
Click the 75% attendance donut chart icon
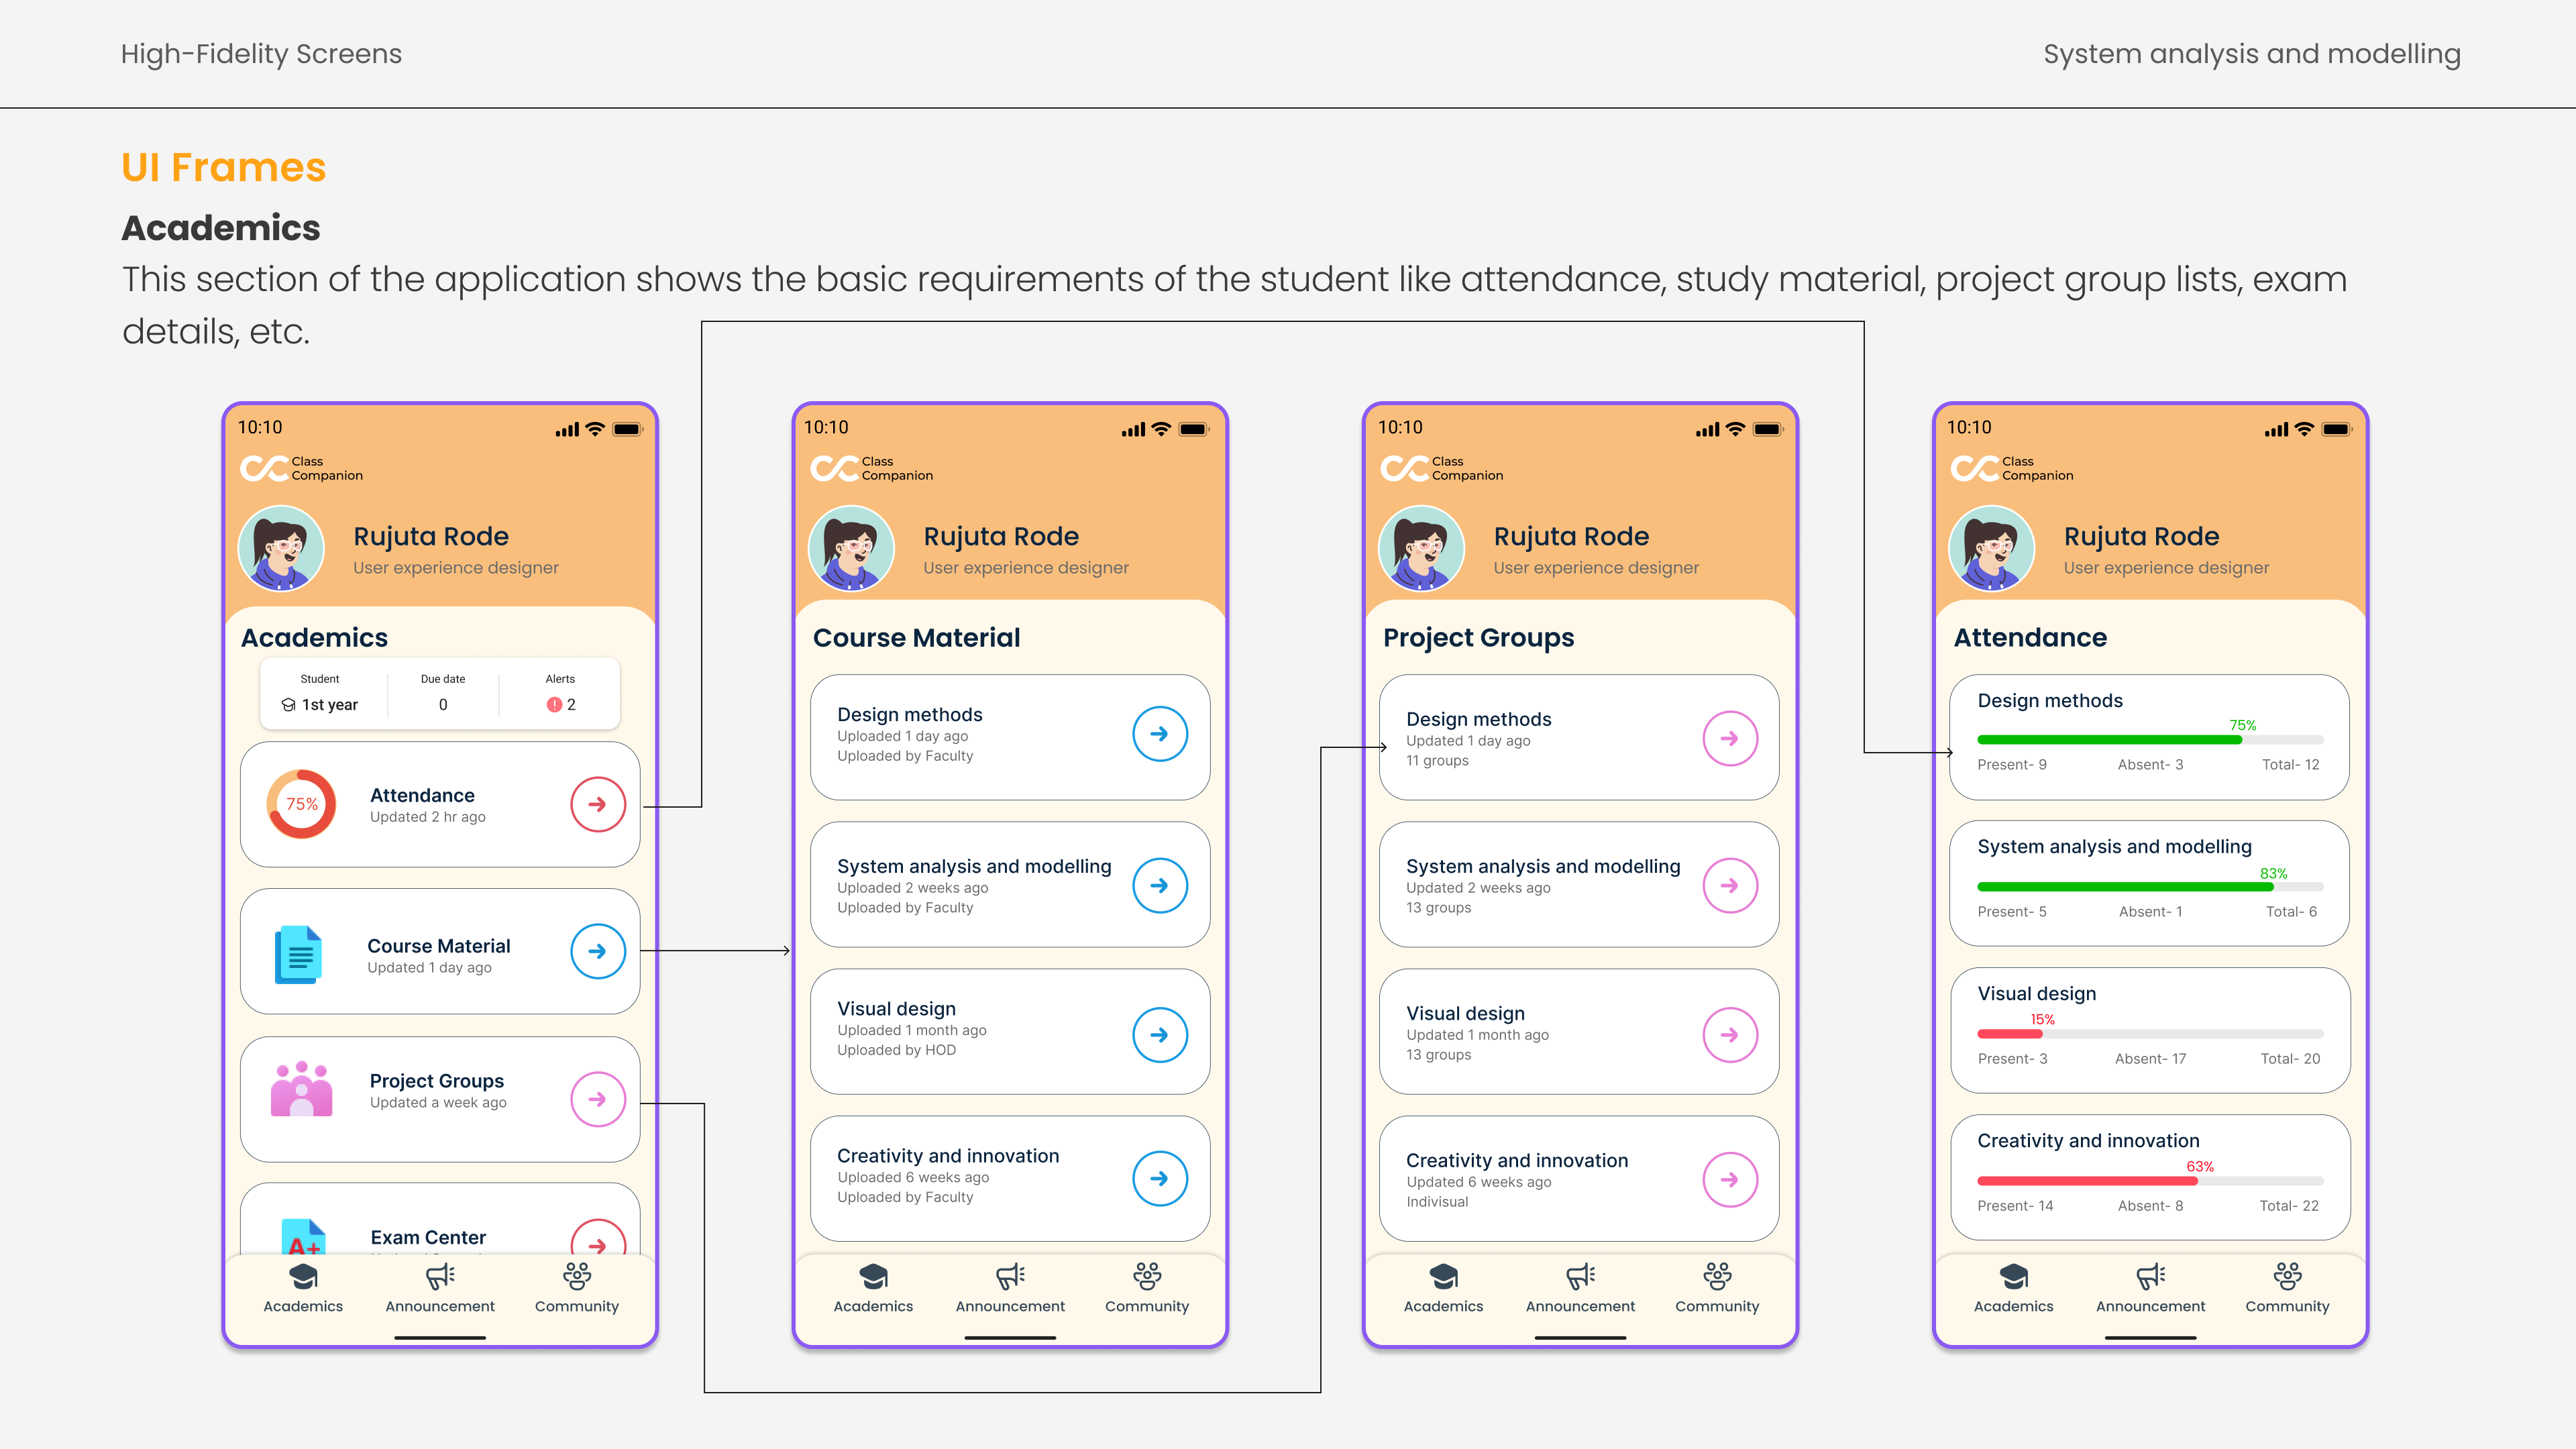point(301,804)
